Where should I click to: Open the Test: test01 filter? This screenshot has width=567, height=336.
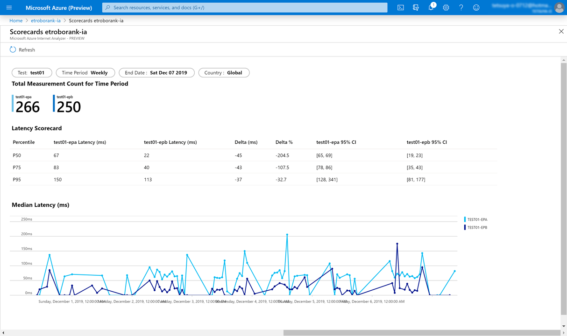31,73
